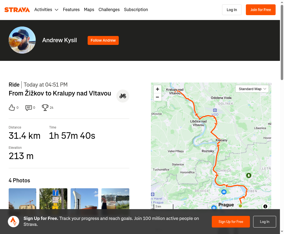Screen dimensions: 284x234
Task: Open comments via speech bubble icon
Action: [x=29, y=108]
